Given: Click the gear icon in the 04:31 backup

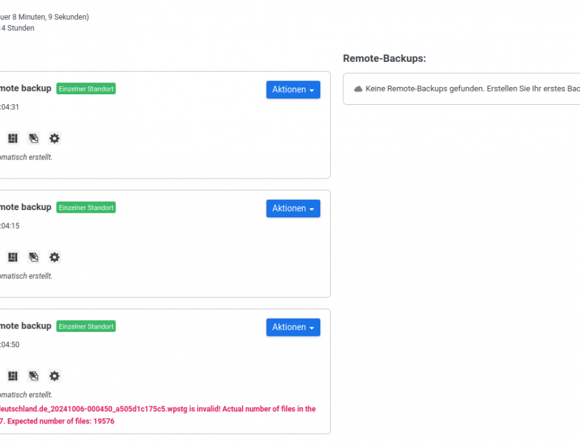Looking at the screenshot, I should (x=55, y=138).
